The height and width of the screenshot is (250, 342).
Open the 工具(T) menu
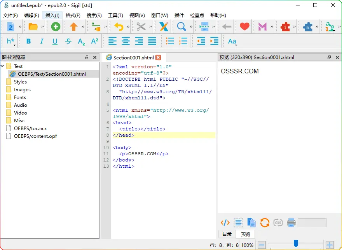pos(115,16)
